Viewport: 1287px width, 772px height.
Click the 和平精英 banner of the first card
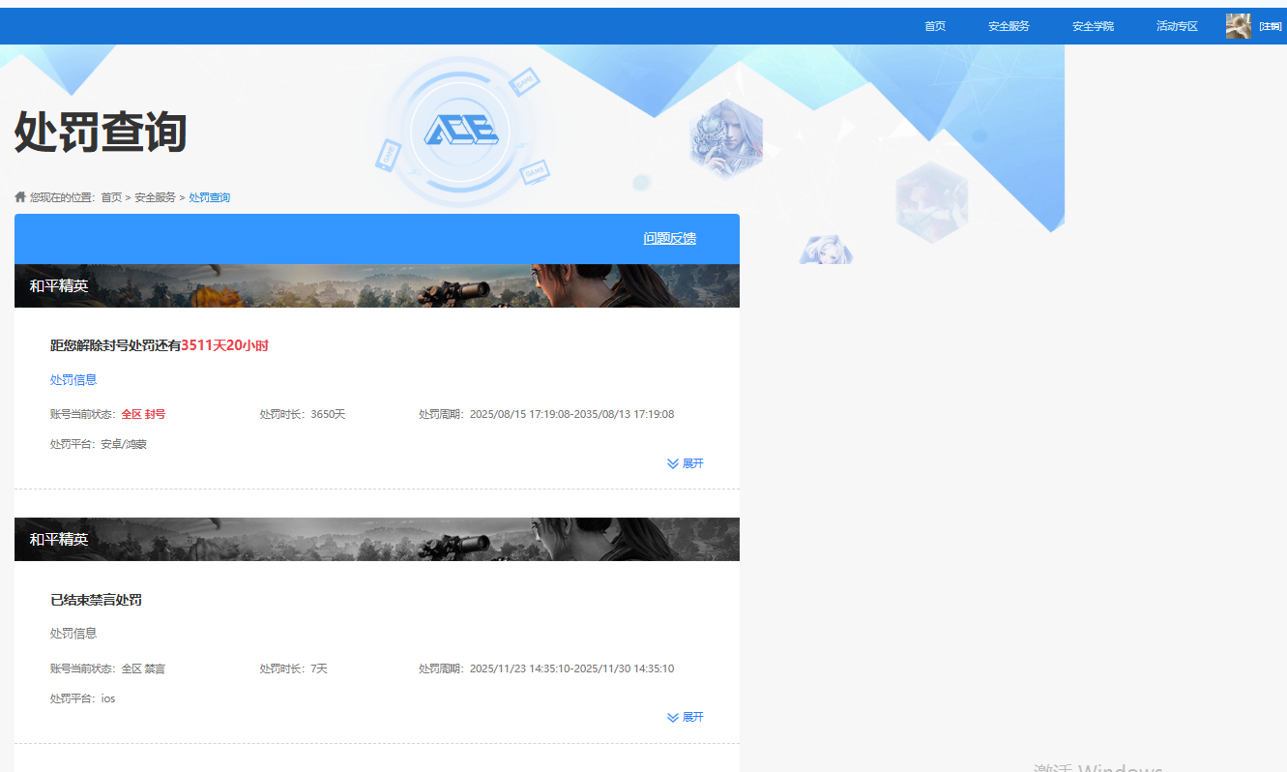(375, 285)
